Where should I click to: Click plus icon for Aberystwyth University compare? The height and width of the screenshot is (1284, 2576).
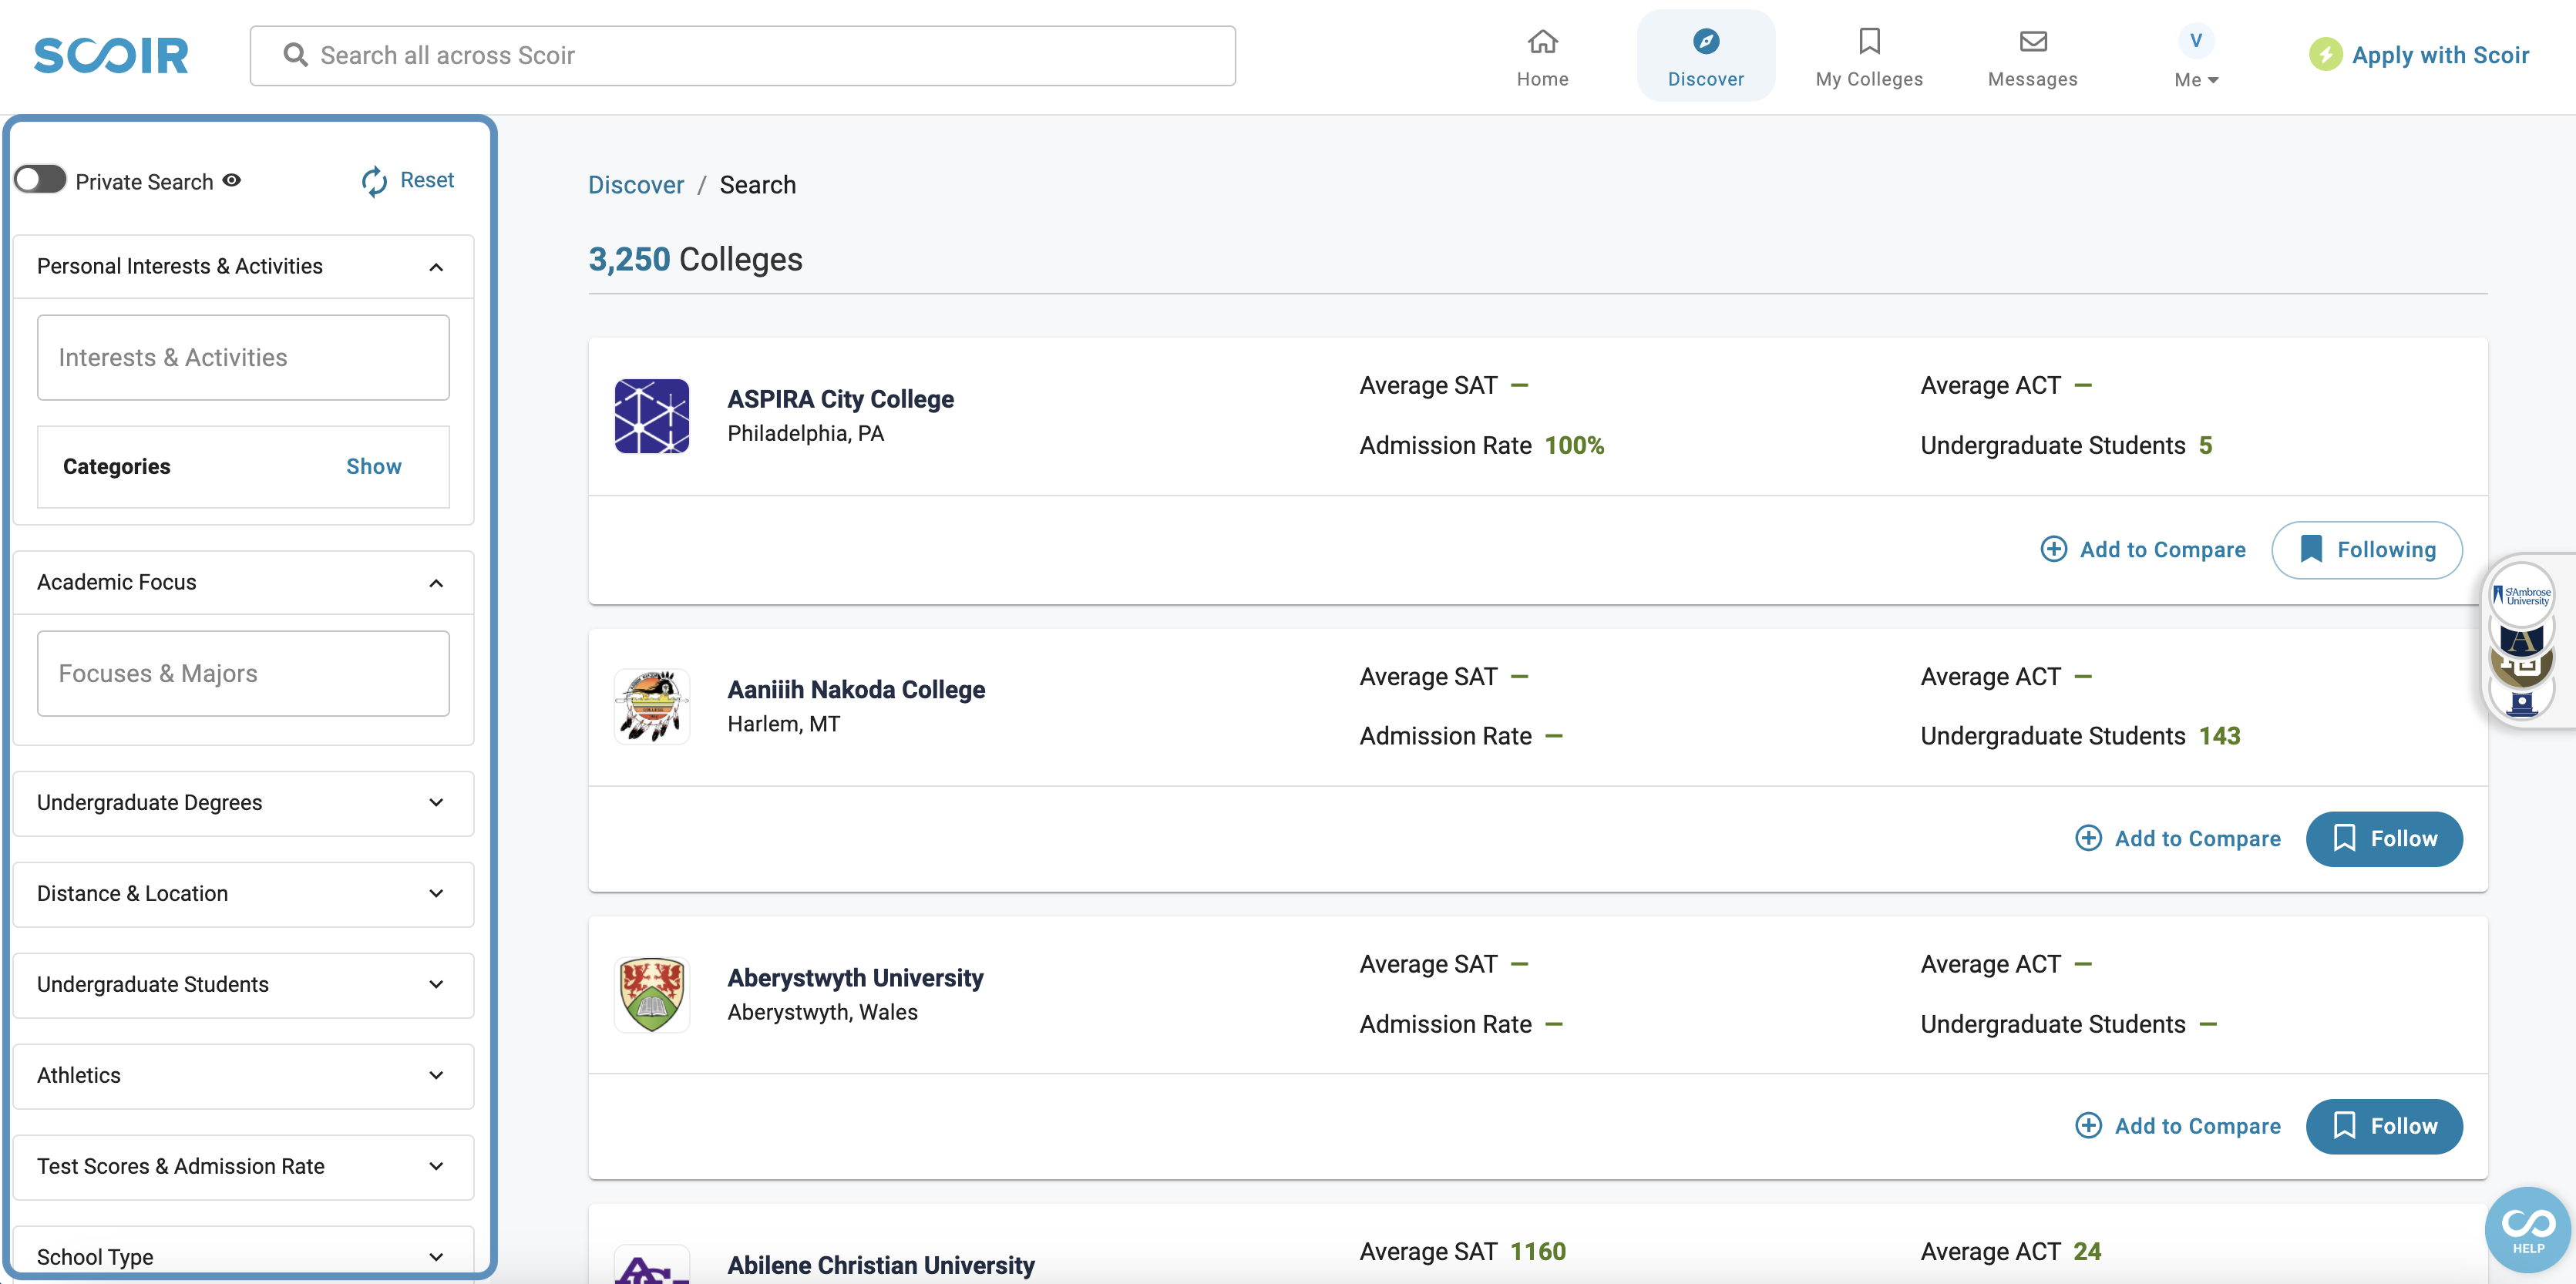tap(2089, 1126)
